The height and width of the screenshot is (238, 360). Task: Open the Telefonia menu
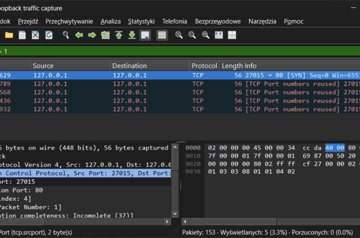(x=174, y=21)
